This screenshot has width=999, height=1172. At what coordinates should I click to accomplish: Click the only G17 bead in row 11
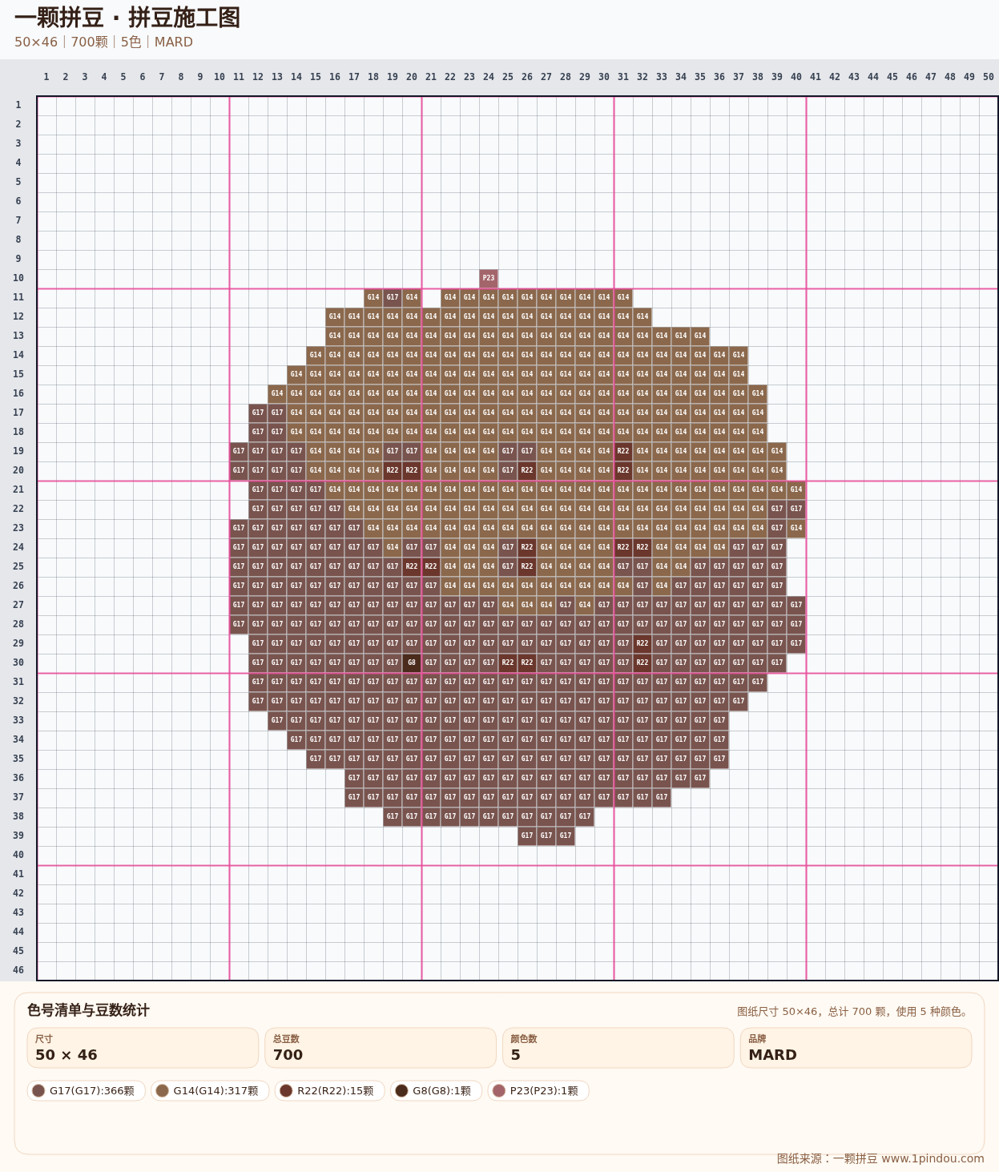(x=393, y=297)
